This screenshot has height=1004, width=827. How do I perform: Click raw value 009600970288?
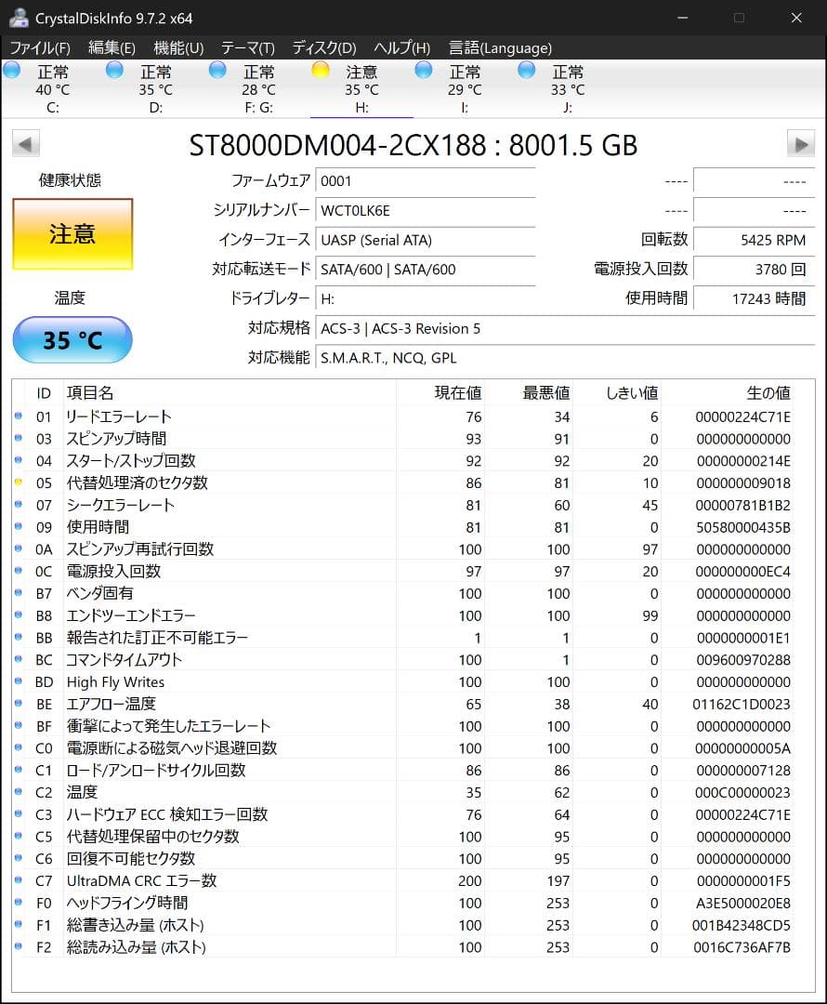pyautogui.click(x=743, y=659)
